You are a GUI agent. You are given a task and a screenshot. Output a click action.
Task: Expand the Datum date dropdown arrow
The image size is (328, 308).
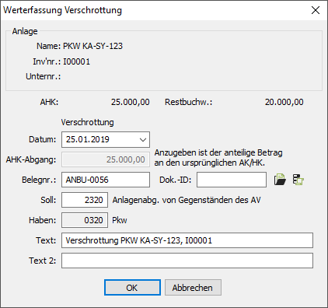(x=143, y=140)
